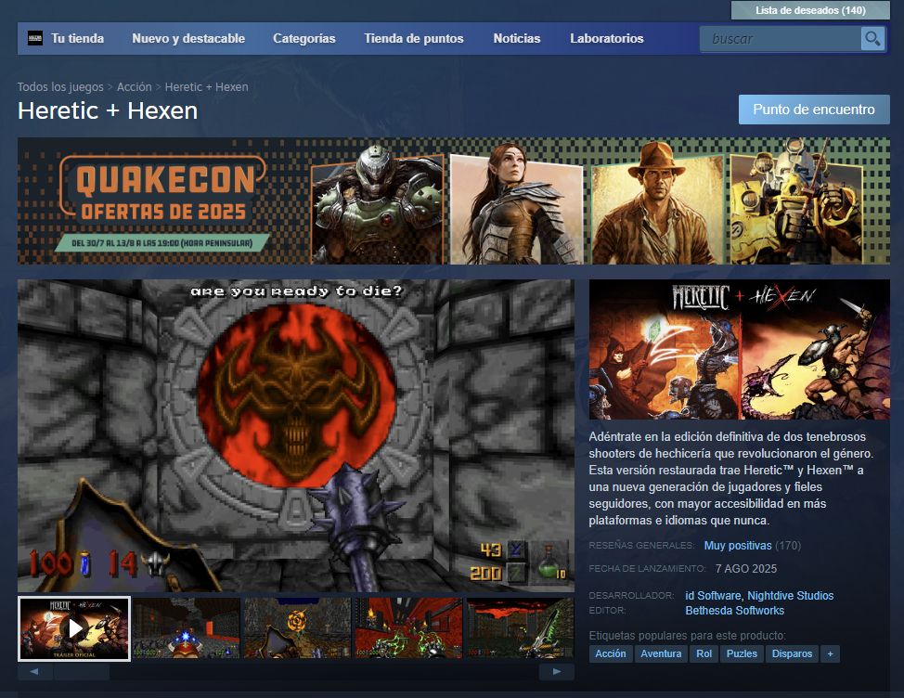
Task: Click the Heretic + Hexen page title
Action: coord(108,110)
